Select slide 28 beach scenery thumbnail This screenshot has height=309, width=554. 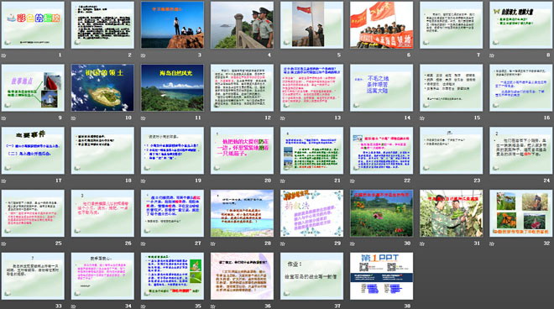(x=242, y=213)
